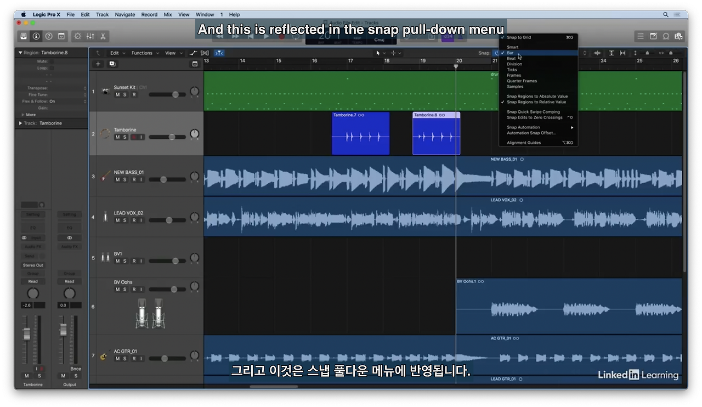The height and width of the screenshot is (407, 702).
Task: Open the Apple menu
Action: point(23,15)
